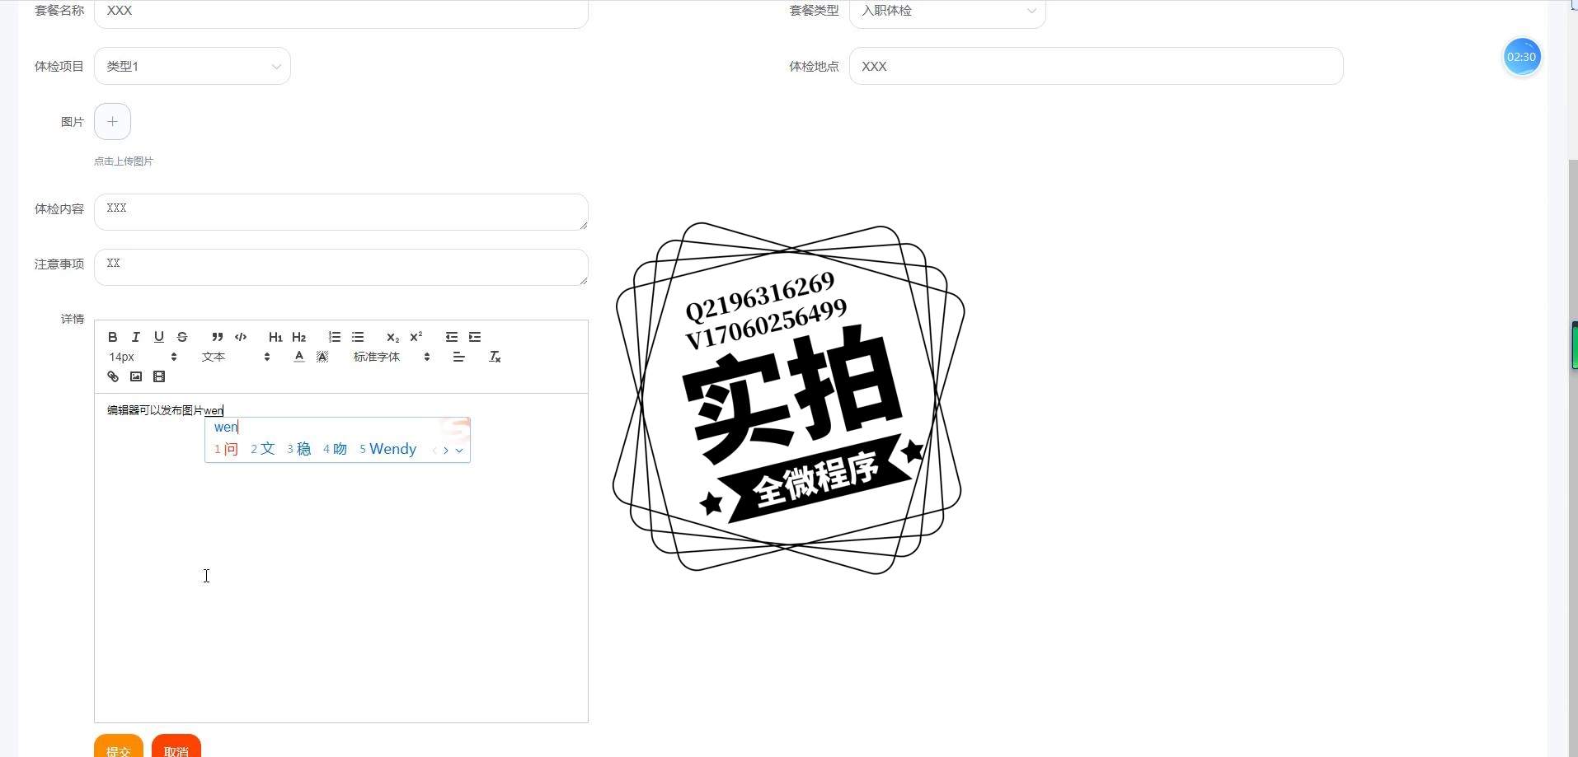Apply H2 heading style
Screen dimensions: 1578x757
pyautogui.click(x=298, y=337)
